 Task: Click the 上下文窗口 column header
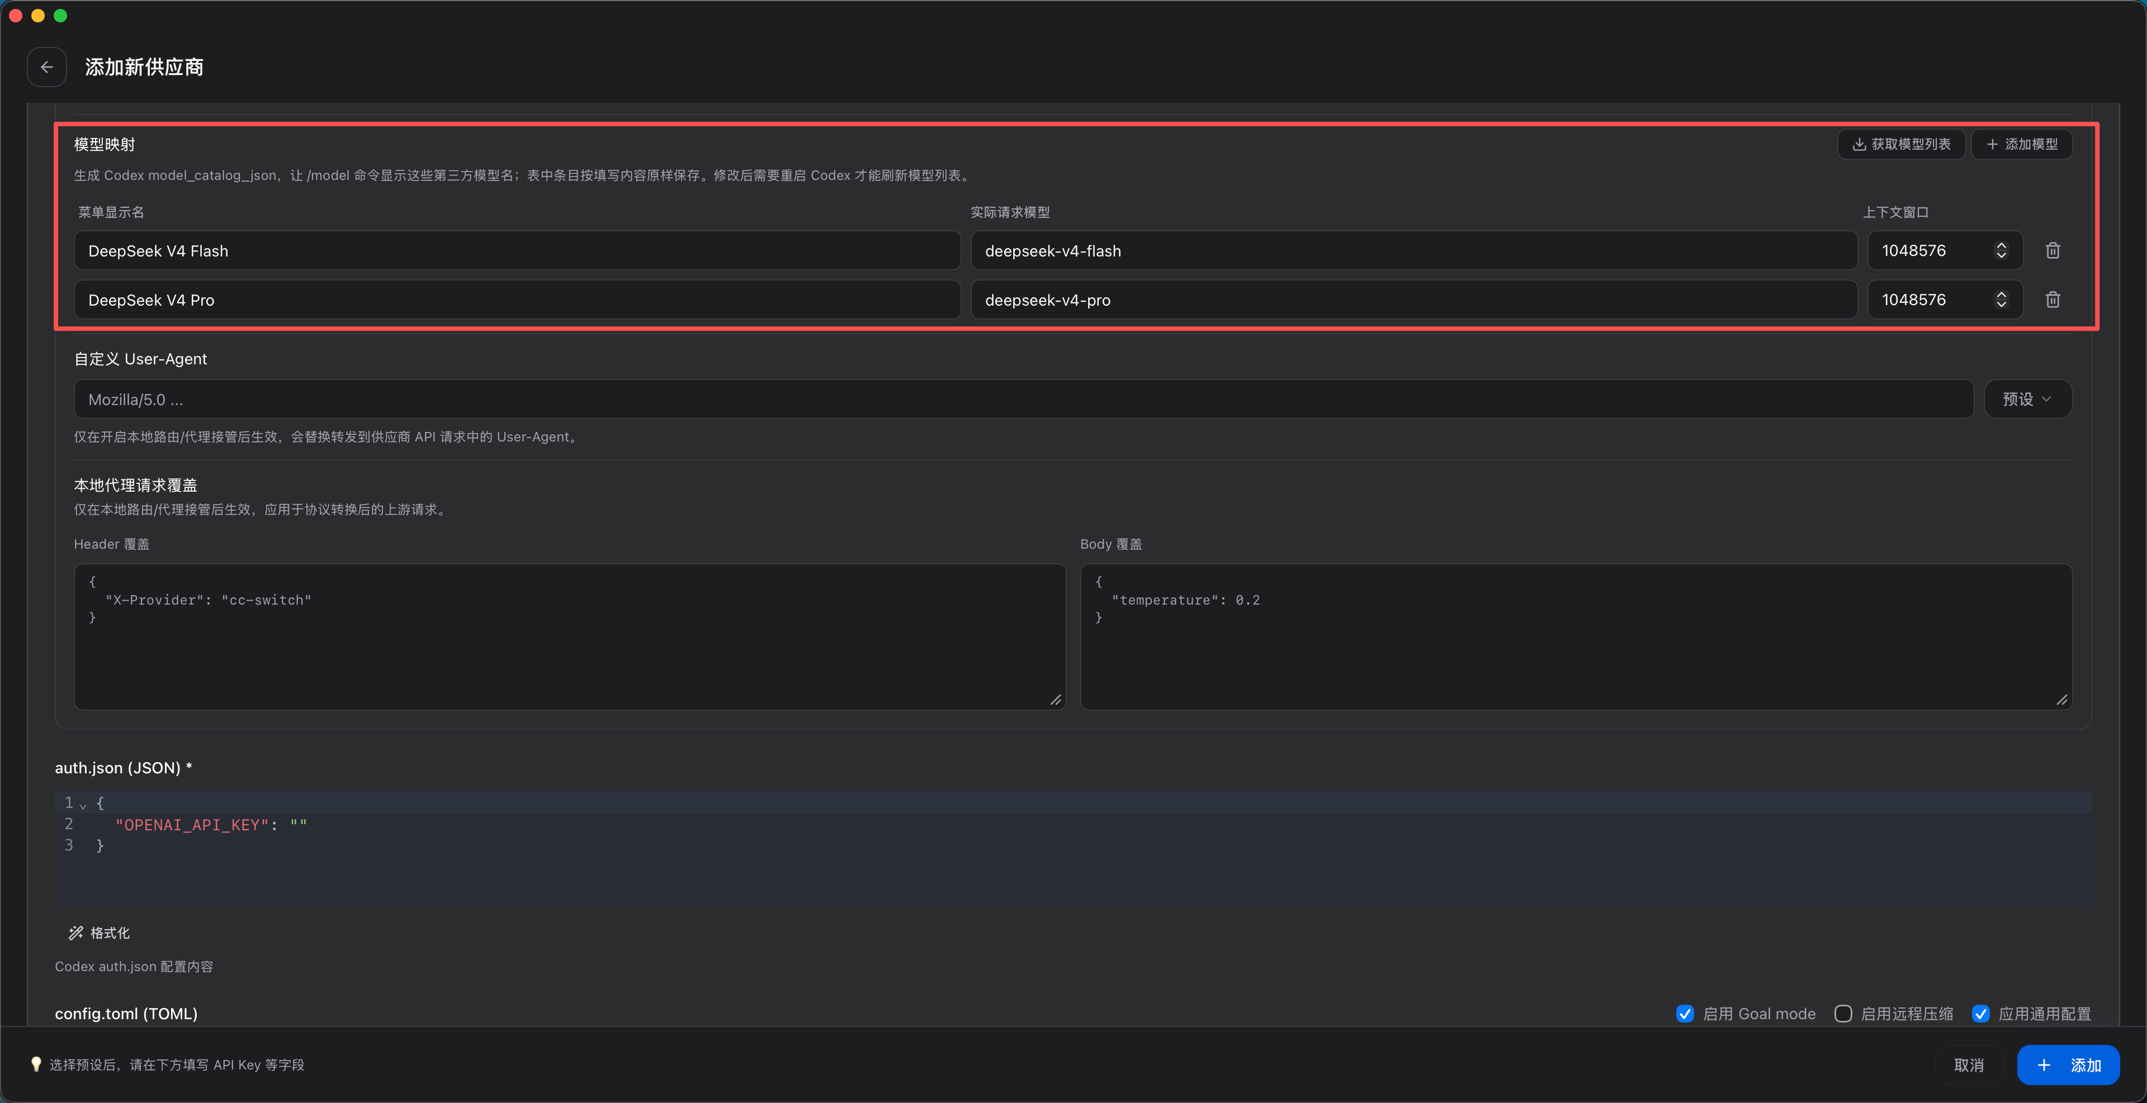click(1896, 212)
